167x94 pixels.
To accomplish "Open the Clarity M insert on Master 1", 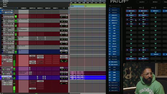I will coord(33,89).
